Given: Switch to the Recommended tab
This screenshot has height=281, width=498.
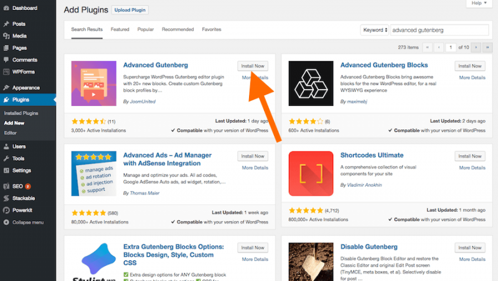Looking at the screenshot, I should 177,29.
